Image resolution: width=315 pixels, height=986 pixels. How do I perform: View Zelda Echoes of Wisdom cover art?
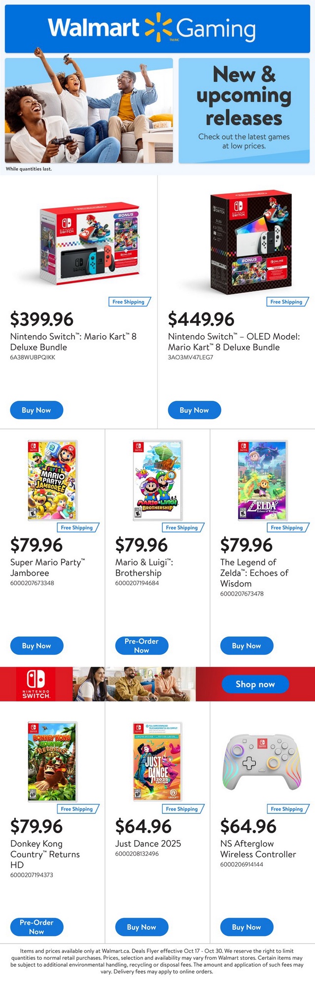tap(262, 481)
